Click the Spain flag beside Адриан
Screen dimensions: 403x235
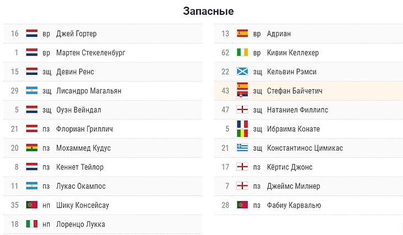click(242, 34)
